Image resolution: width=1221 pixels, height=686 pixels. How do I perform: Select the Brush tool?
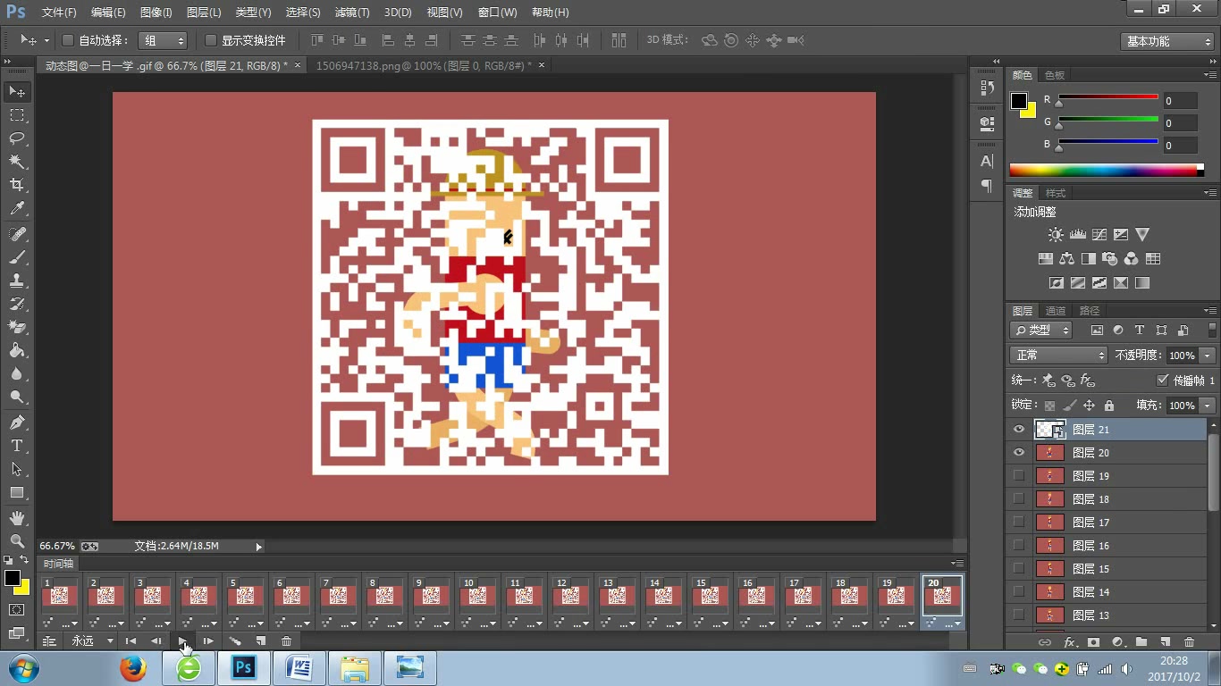pos(17,257)
